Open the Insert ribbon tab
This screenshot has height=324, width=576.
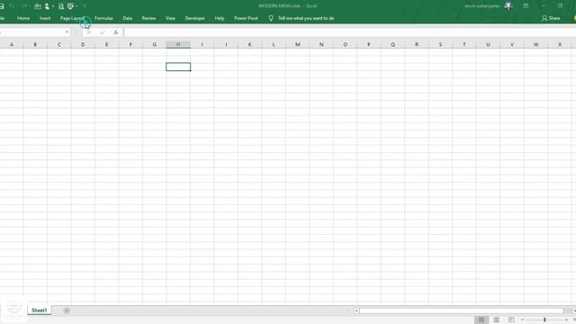pos(45,18)
